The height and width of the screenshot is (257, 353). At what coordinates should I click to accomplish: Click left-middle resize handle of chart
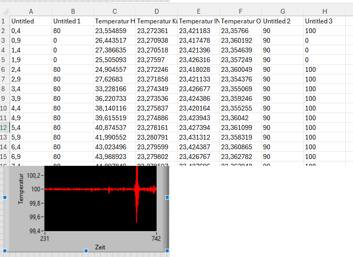click(5, 197)
